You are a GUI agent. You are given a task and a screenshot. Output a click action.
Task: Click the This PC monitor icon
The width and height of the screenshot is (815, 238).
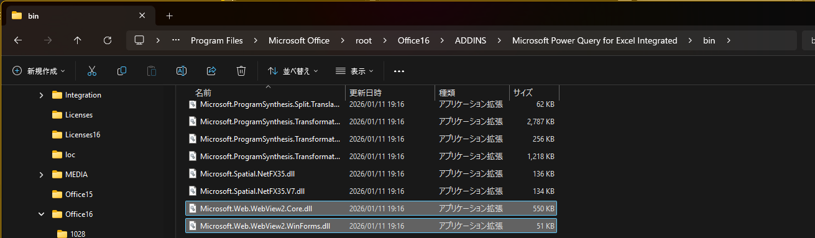[139, 40]
